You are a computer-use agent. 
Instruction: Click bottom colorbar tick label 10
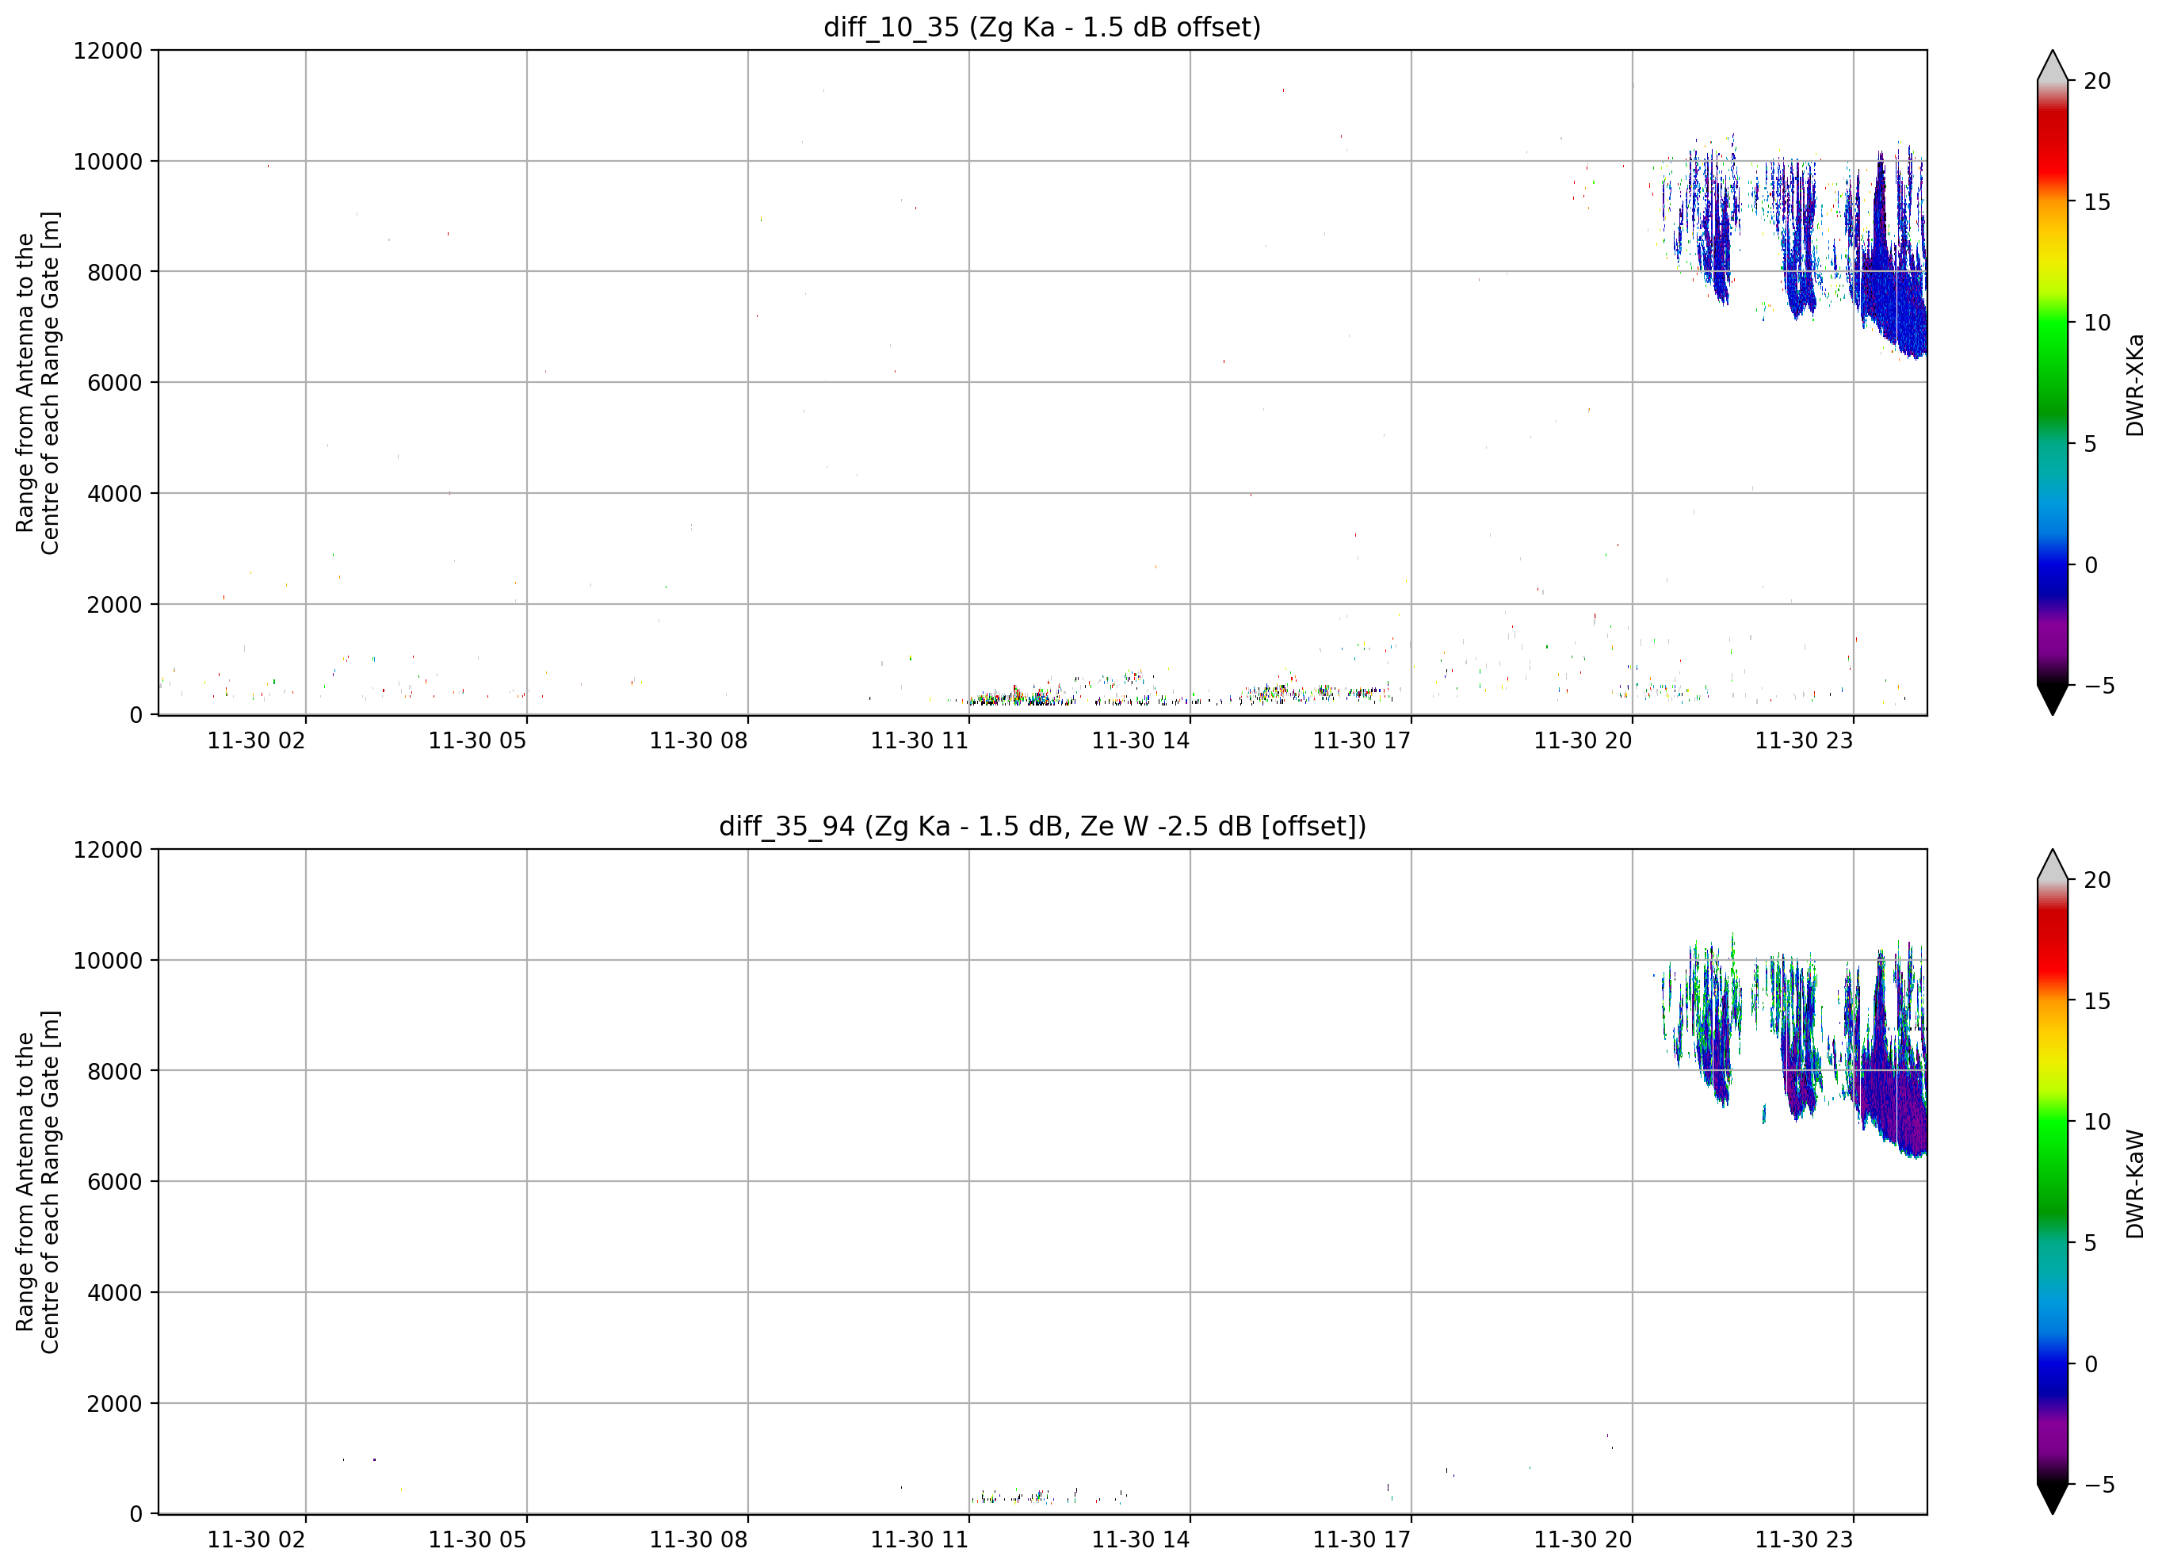click(2097, 1122)
